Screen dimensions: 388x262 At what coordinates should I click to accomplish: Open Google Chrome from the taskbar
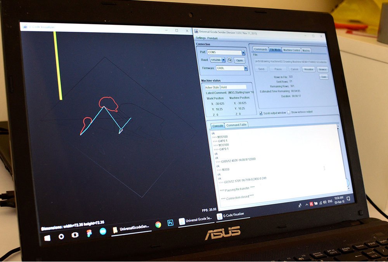click(x=158, y=224)
